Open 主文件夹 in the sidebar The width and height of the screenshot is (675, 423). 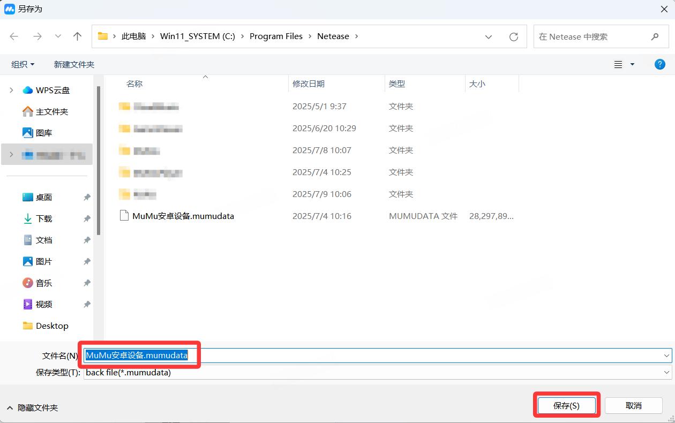coord(51,111)
